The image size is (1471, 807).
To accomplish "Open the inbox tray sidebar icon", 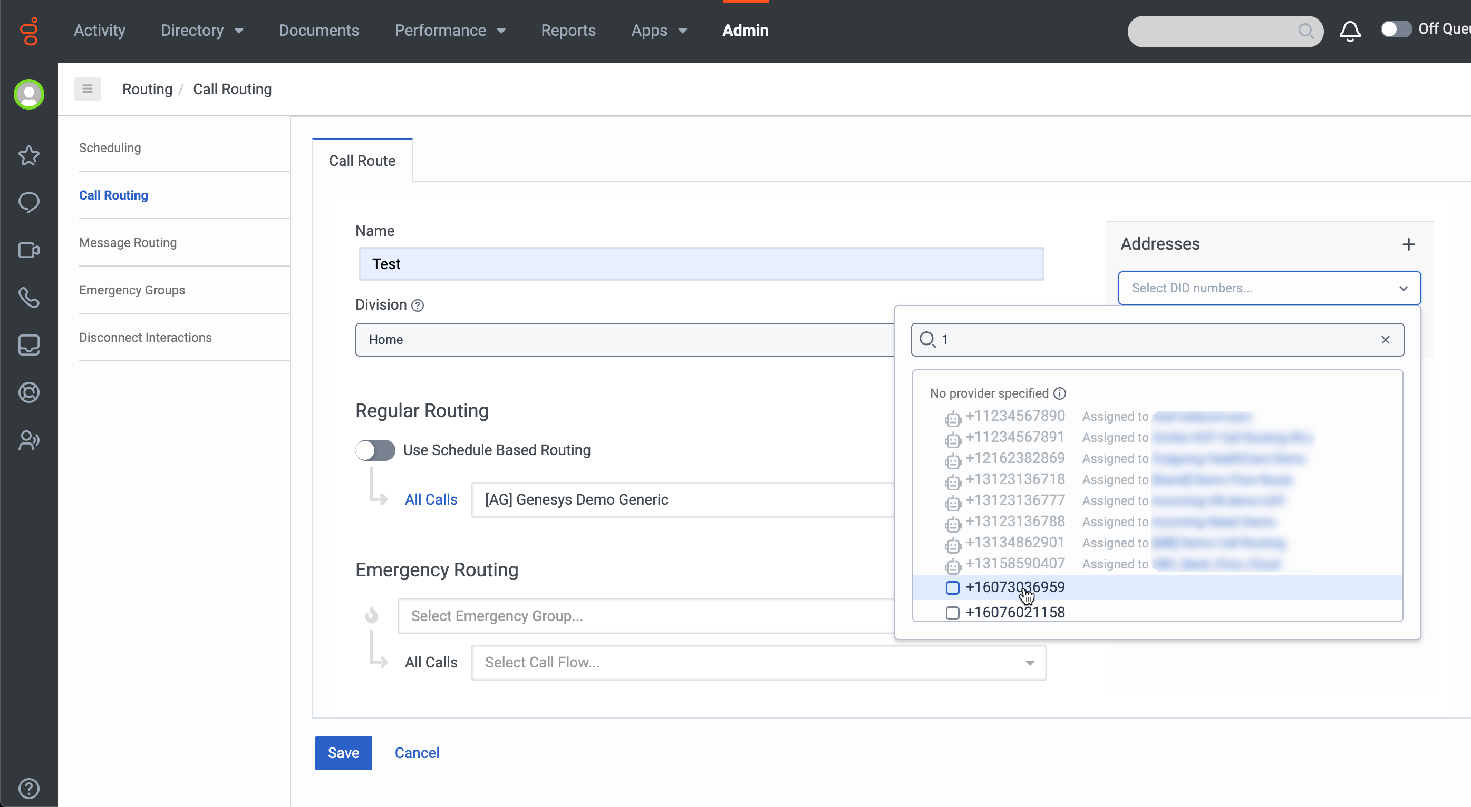I will pos(28,345).
